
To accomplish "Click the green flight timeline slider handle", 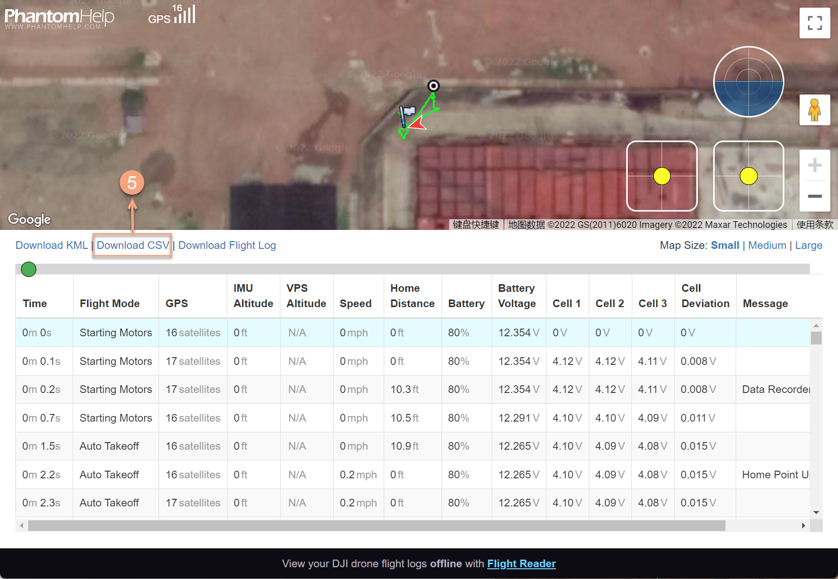I will [29, 269].
